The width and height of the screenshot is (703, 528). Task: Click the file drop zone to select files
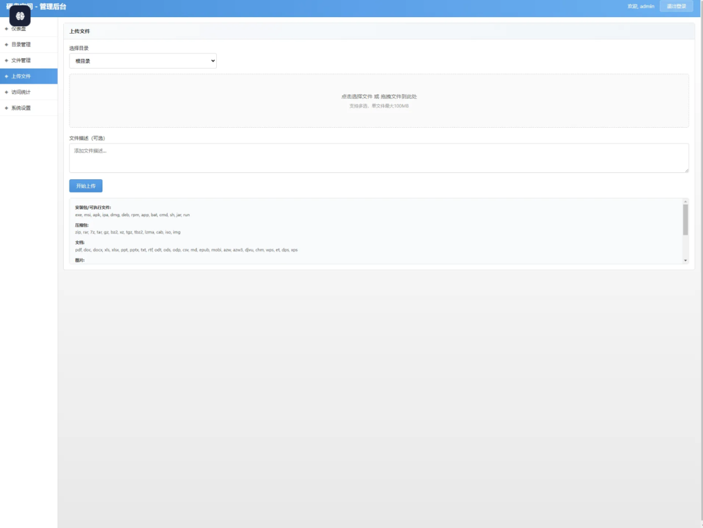click(379, 101)
